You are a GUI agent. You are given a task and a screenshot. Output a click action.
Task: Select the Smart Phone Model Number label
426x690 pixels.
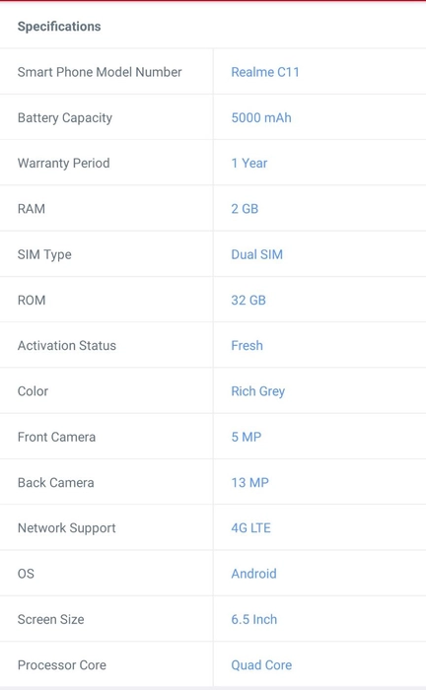point(100,72)
